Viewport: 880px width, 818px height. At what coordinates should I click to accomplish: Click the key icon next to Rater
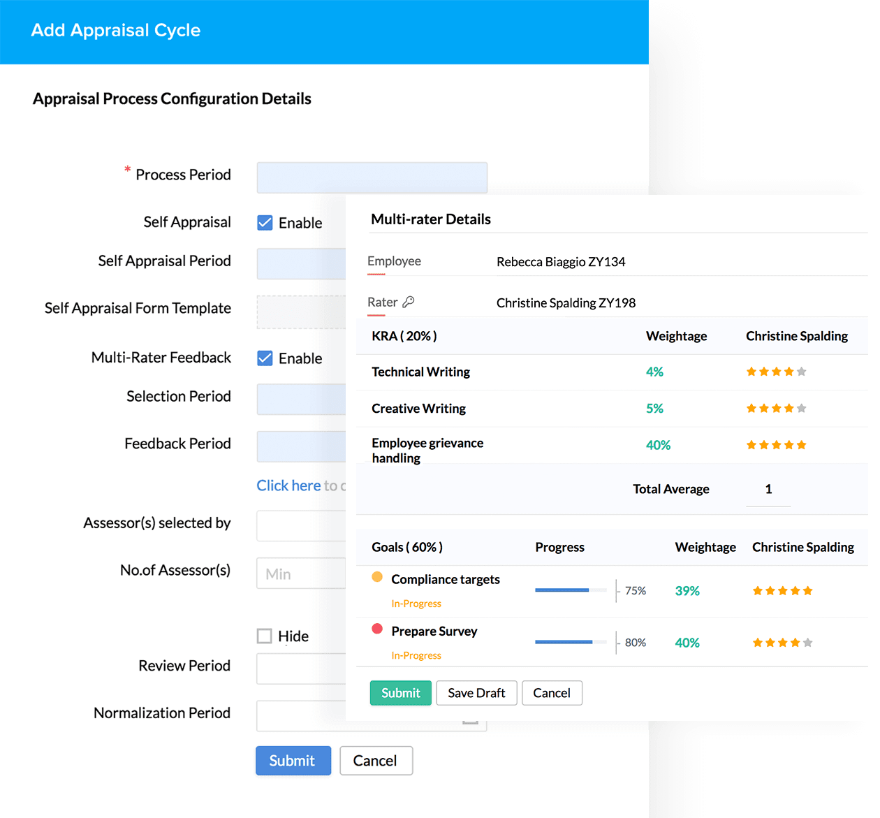[409, 302]
